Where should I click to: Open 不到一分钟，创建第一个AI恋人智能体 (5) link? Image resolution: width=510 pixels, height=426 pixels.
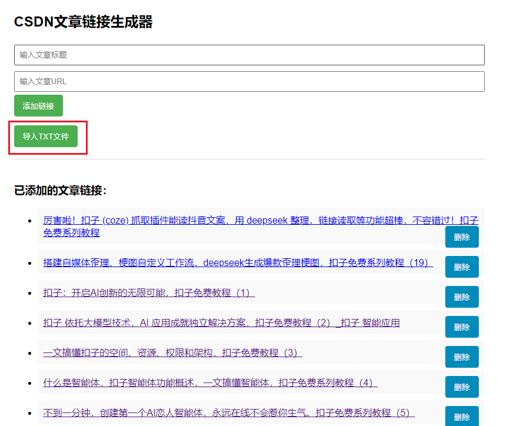pos(229,412)
